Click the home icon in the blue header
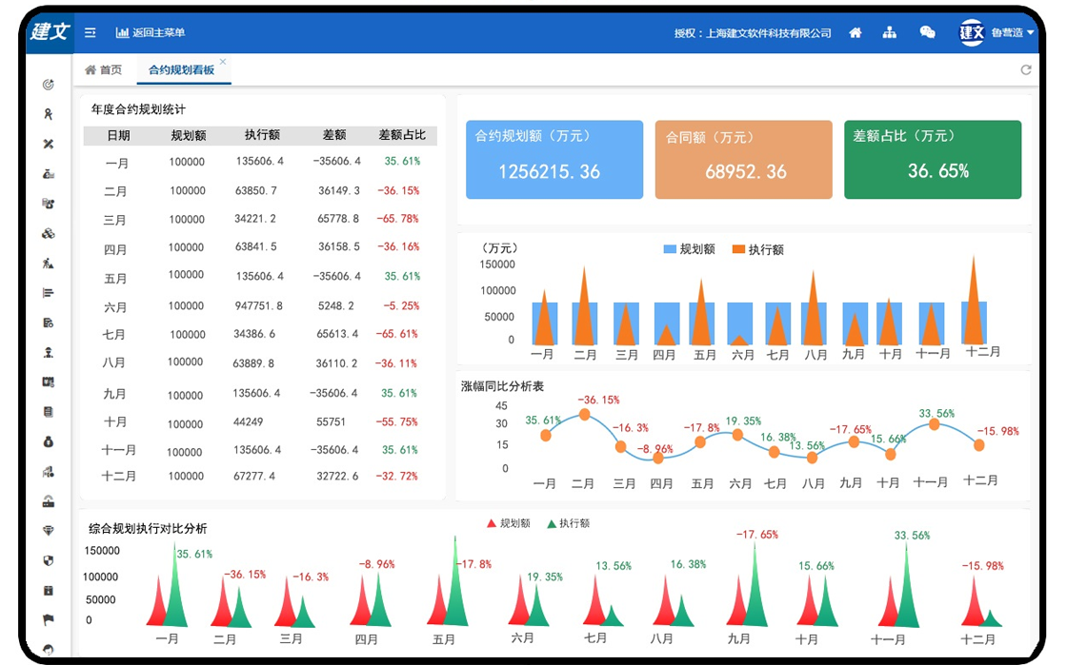 856,32
